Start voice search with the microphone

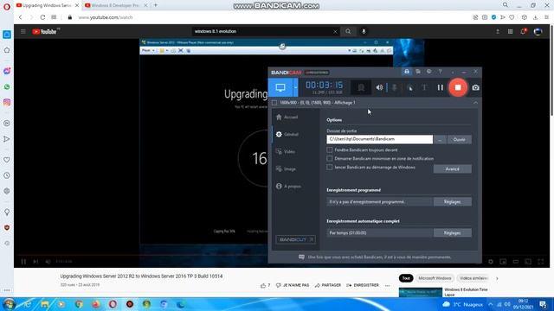364,31
